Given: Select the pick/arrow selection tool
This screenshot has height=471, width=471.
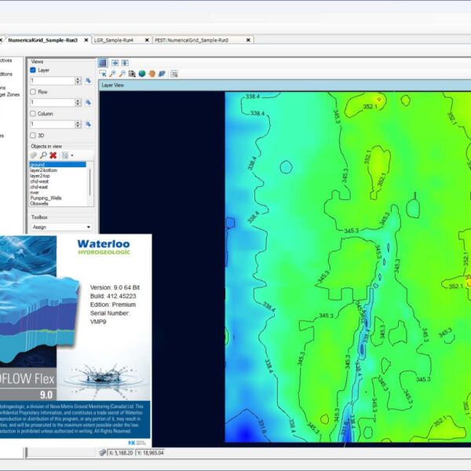Looking at the screenshot, I should pyautogui.click(x=102, y=74).
